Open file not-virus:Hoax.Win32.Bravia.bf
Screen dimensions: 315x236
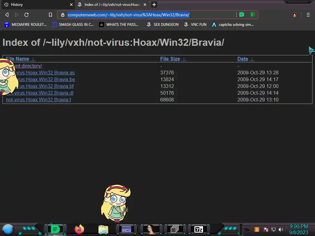tap(46, 86)
